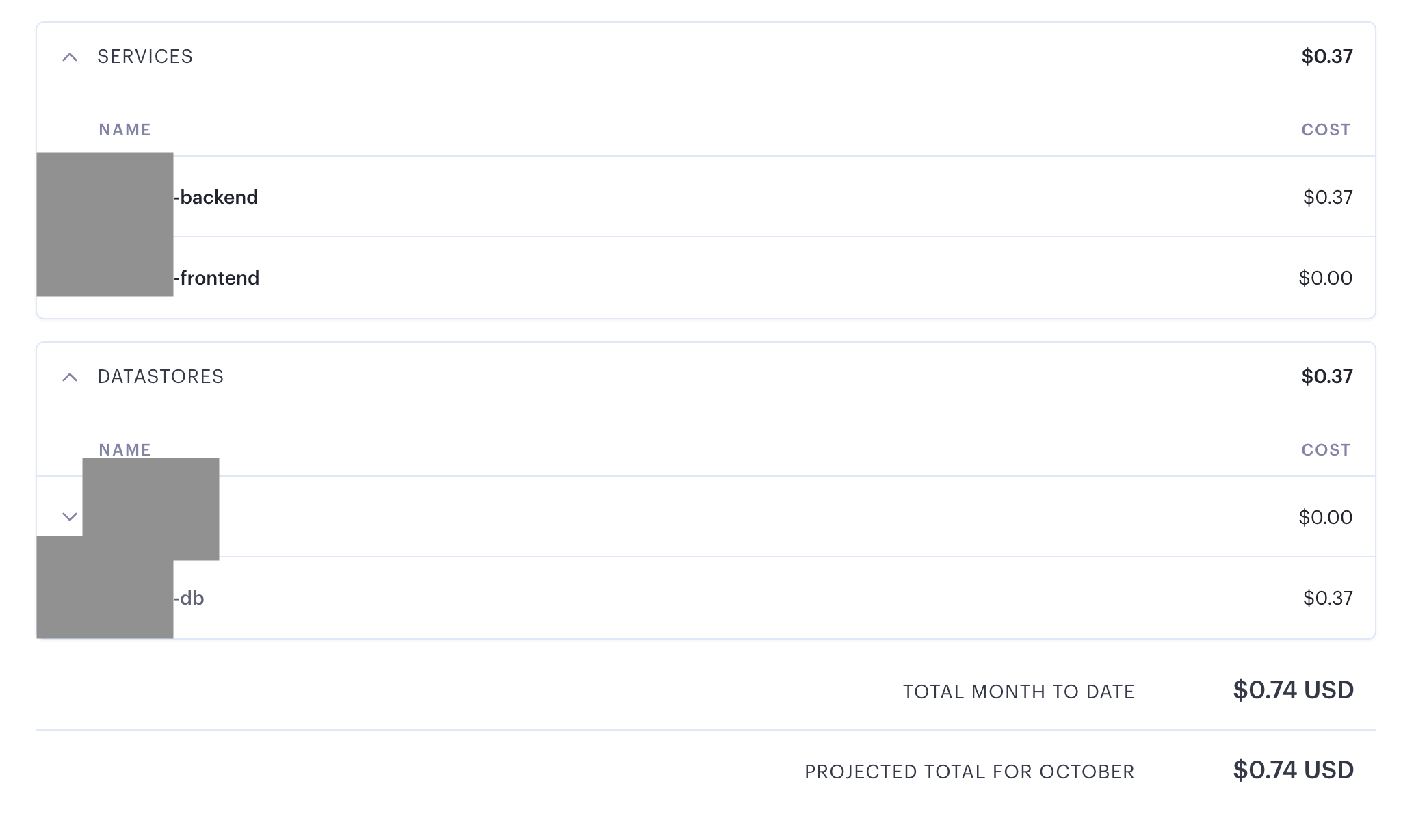This screenshot has height=814, width=1401.
Task: Expand the first datastore row chevron
Action: (x=70, y=516)
